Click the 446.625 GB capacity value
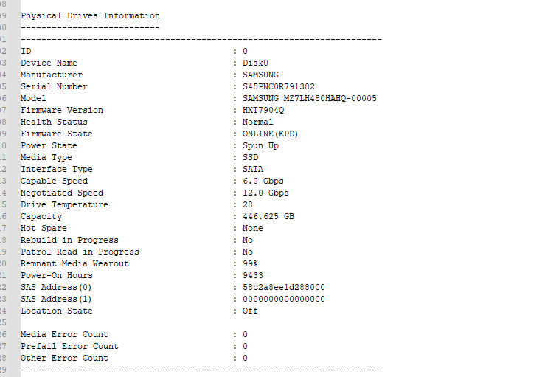 [x=268, y=216]
